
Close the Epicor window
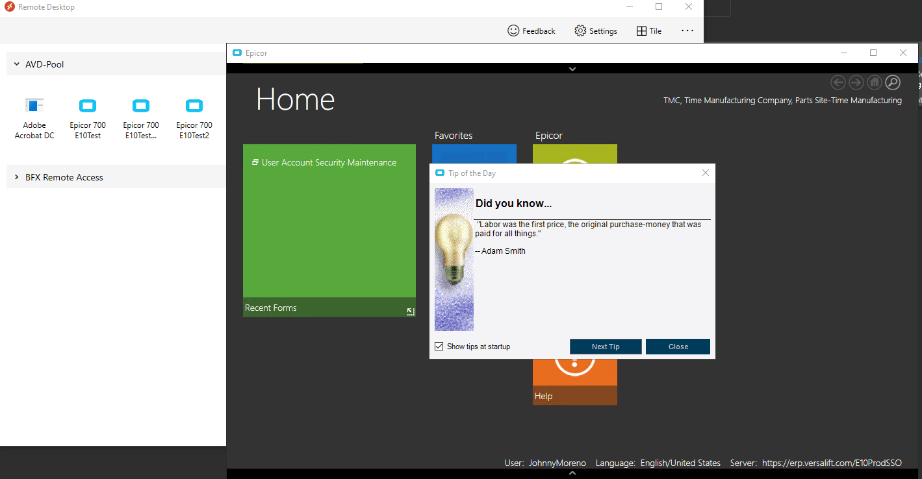(903, 53)
